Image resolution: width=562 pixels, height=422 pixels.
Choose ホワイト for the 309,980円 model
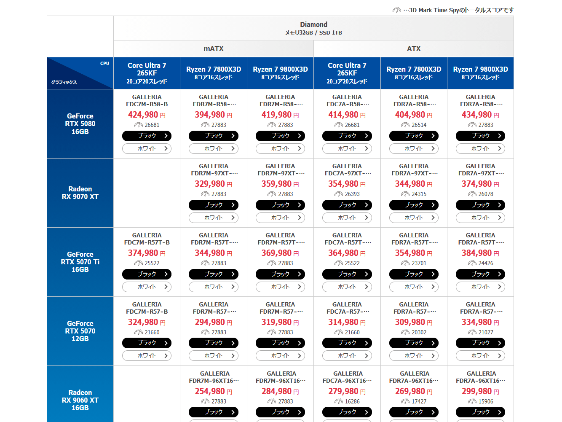[x=413, y=355]
